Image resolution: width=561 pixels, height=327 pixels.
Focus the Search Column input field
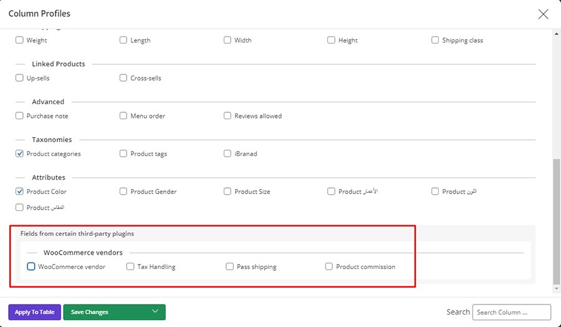[511, 312]
